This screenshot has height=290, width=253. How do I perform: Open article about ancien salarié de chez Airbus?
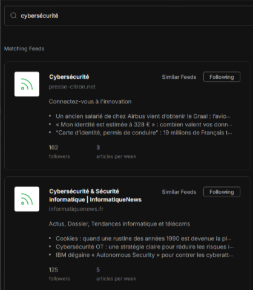pyautogui.click(x=143, y=116)
